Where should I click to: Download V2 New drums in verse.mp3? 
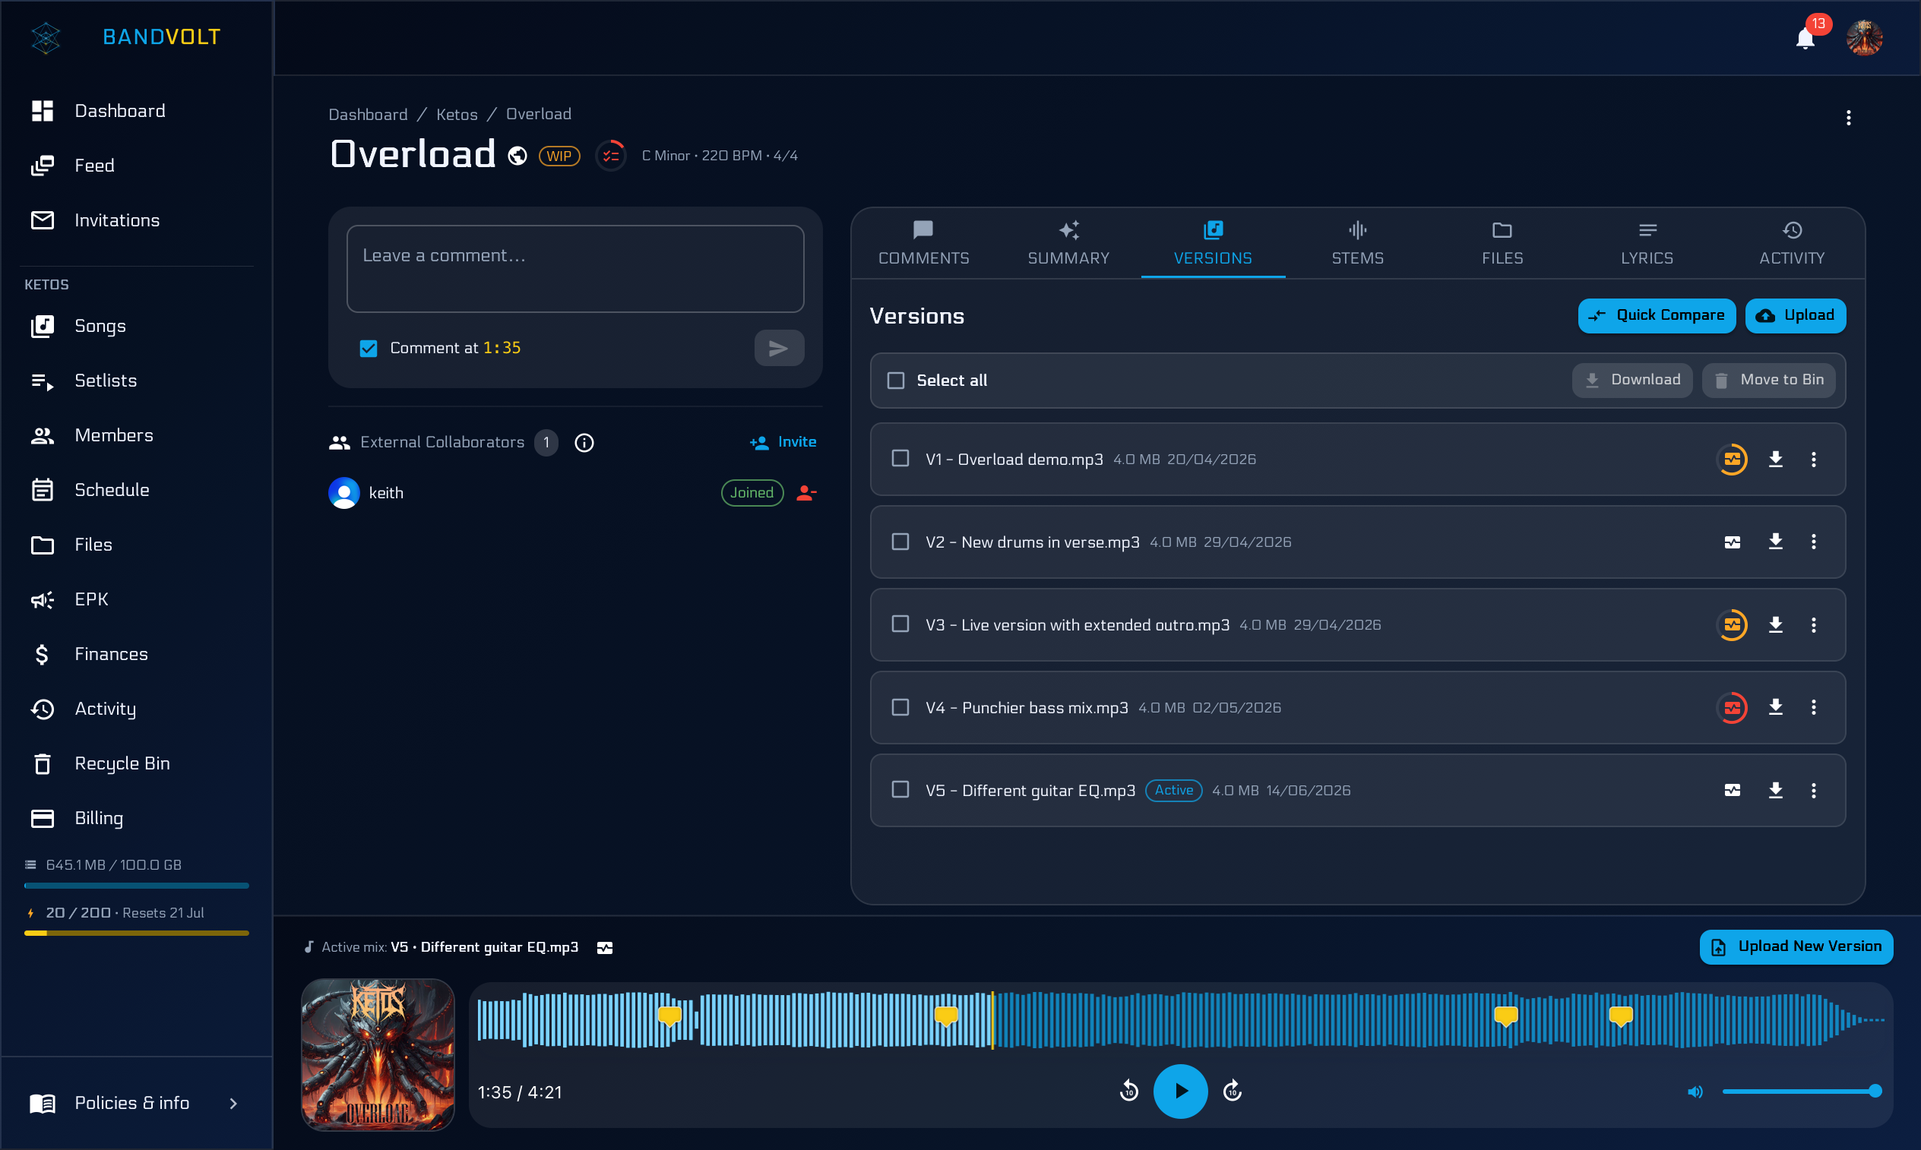(x=1775, y=542)
